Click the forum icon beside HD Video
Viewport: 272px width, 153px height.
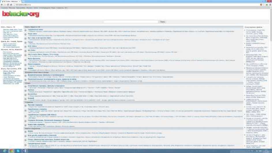click(x=26, y=51)
